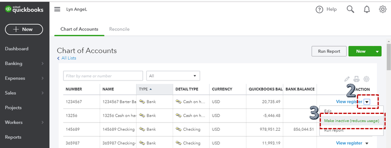Focus the Filter by name or number field

point(103,76)
